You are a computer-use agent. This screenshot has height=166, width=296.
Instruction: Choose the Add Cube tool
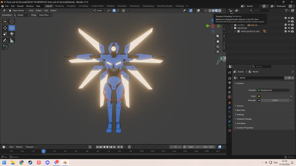point(5,47)
